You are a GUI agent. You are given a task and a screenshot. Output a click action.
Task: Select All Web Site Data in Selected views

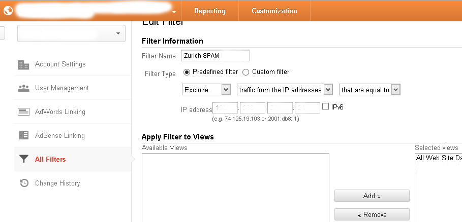[439, 158]
